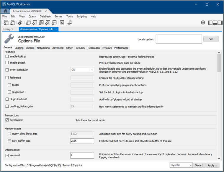
Task: Switch to the InnoDB tab
Action: (x=30, y=48)
